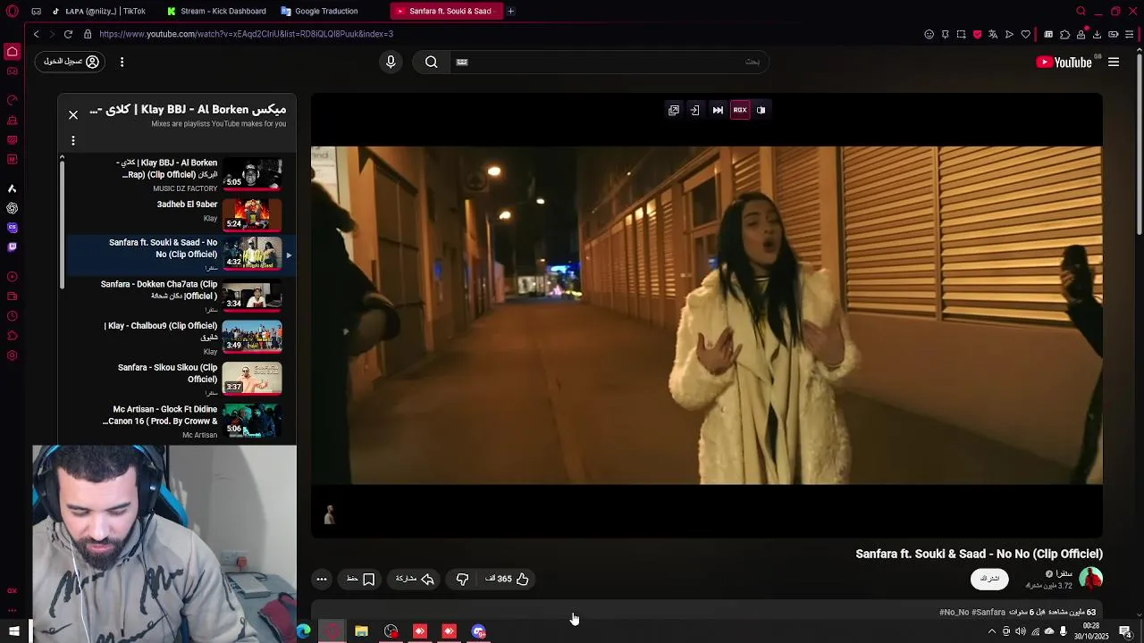
Task: Click the snapshot capture icon in toolbar
Action: [x=961, y=34]
